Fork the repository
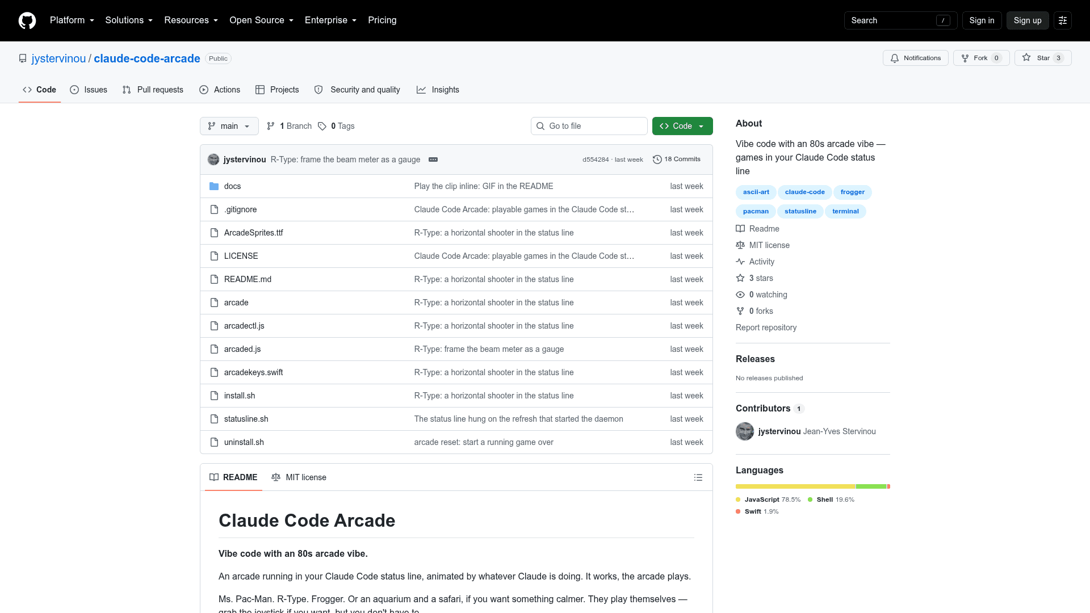Image resolution: width=1090 pixels, height=613 pixels. [x=981, y=58]
